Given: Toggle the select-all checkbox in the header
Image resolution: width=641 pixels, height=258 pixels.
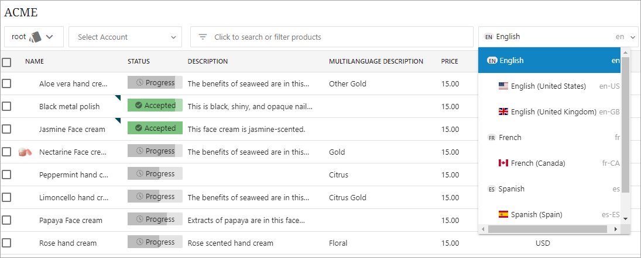Looking at the screenshot, I should (6, 62).
